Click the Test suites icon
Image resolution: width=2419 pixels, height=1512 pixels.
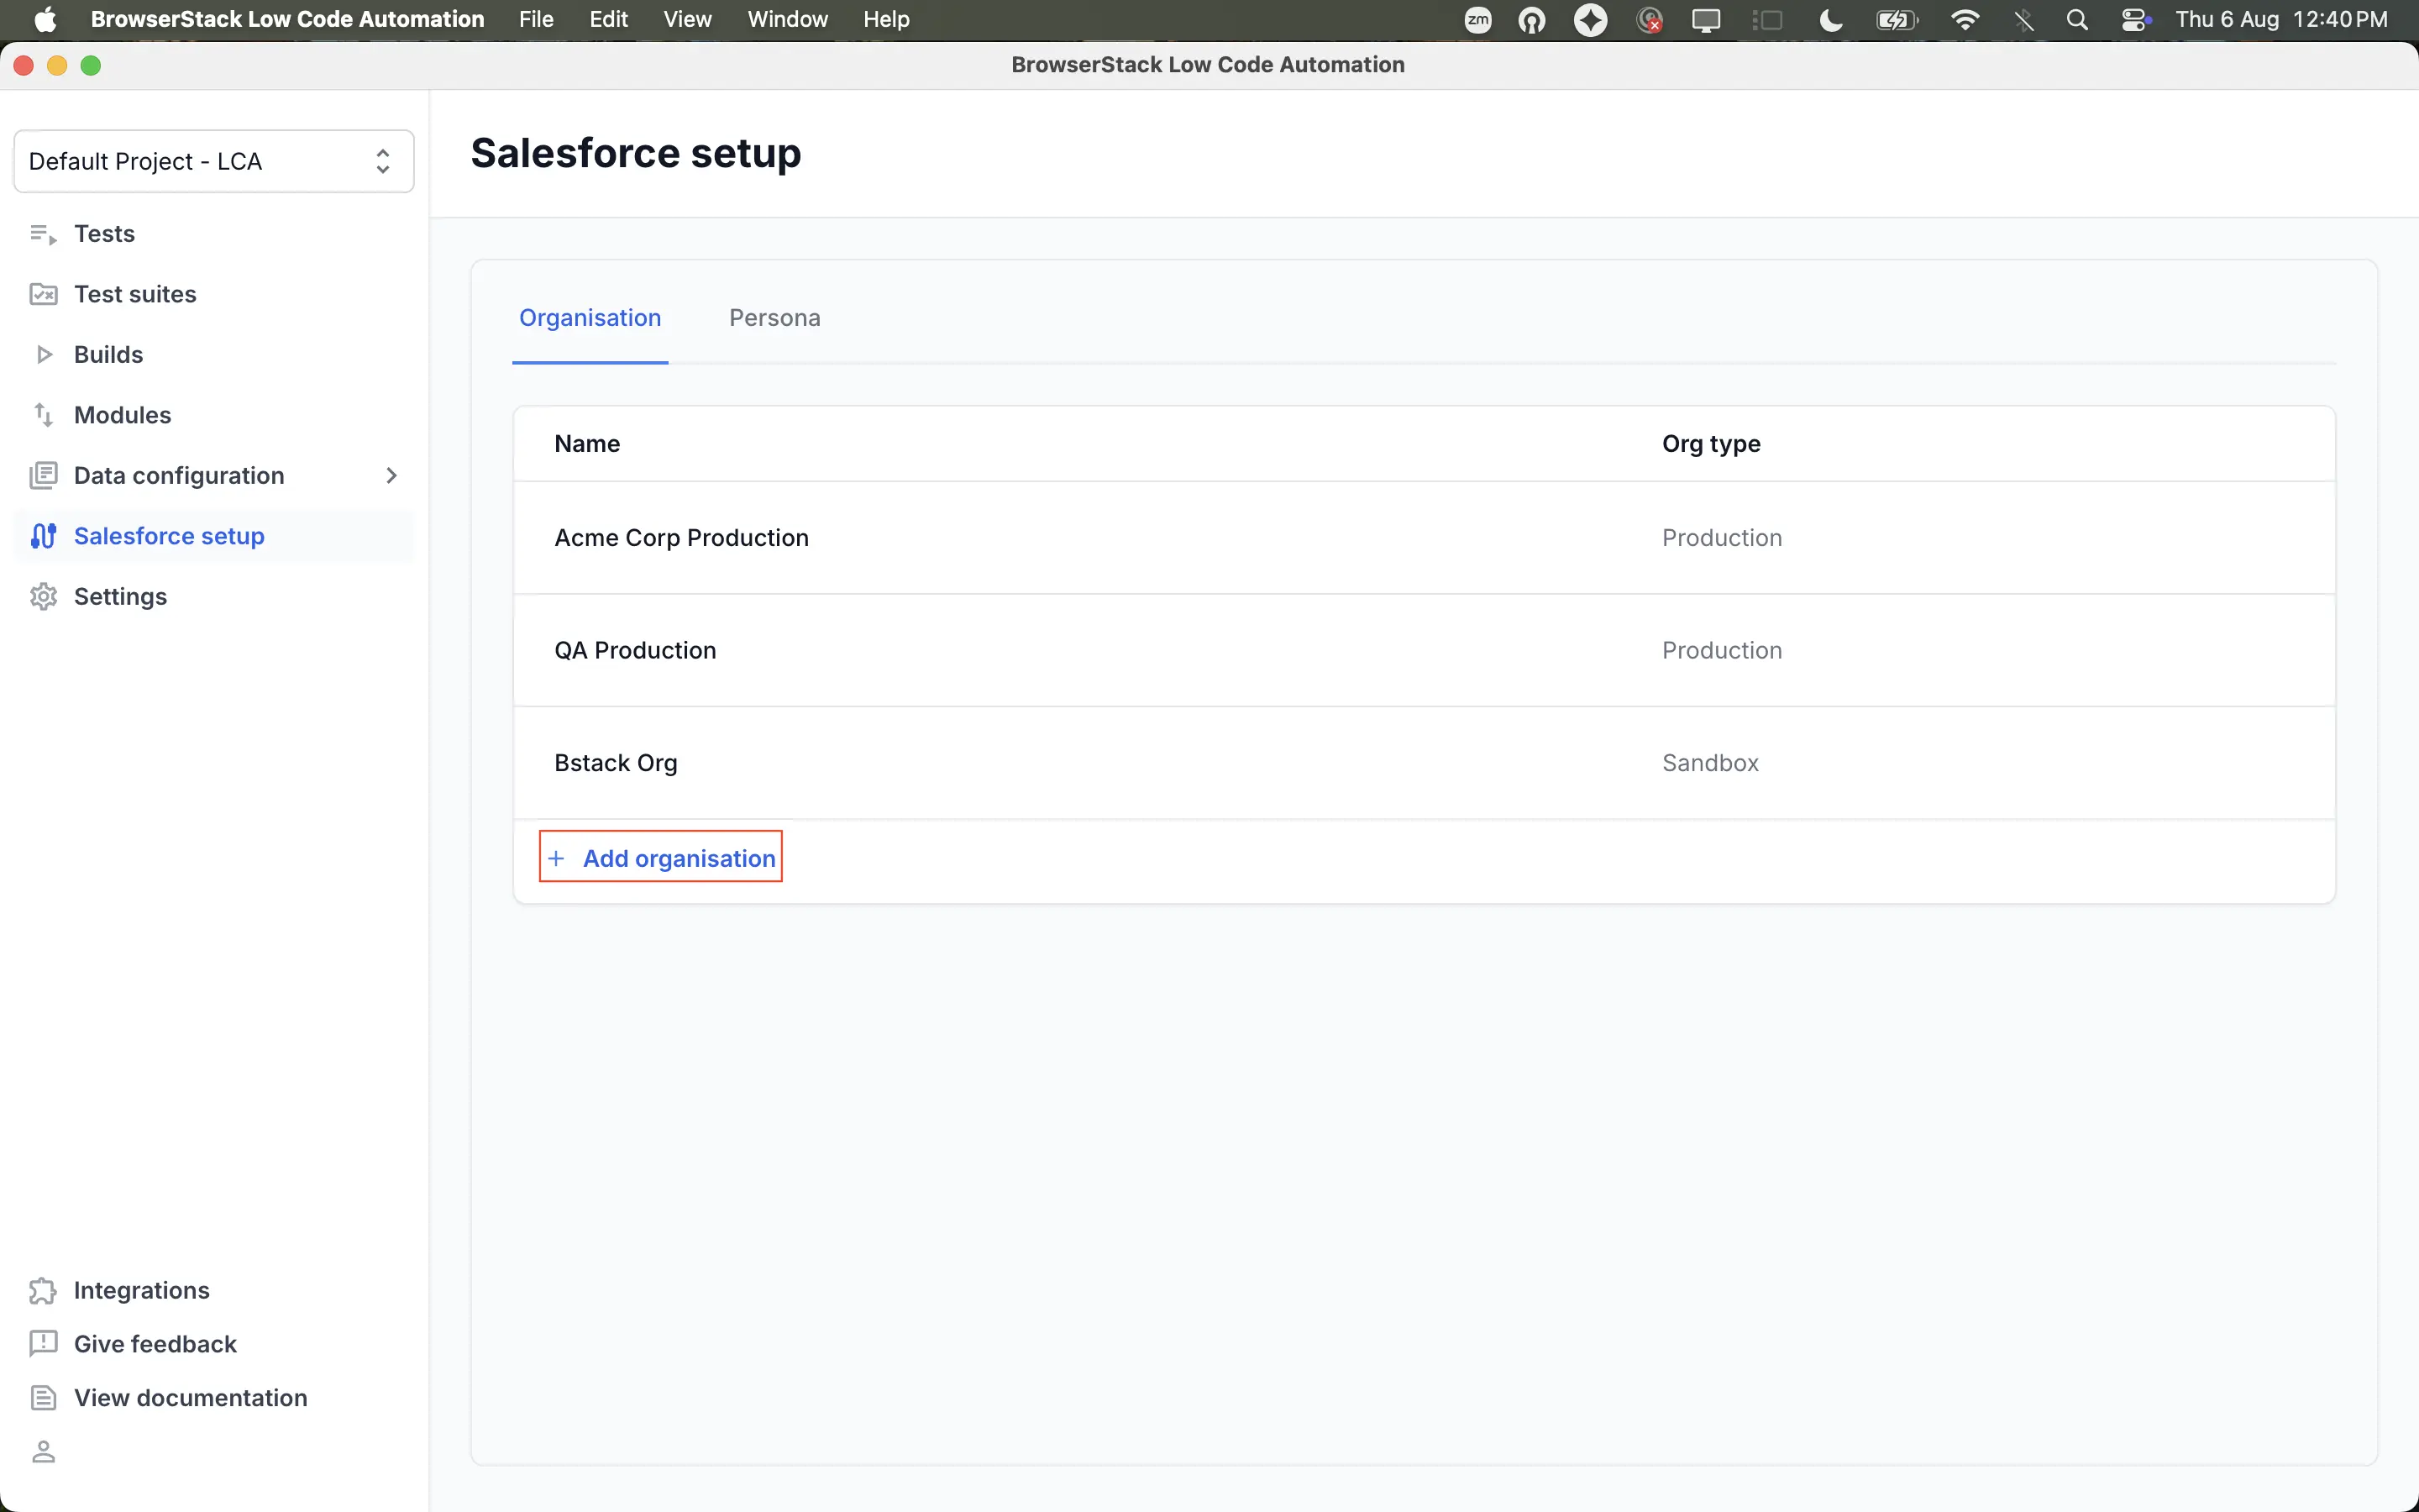pos(43,294)
